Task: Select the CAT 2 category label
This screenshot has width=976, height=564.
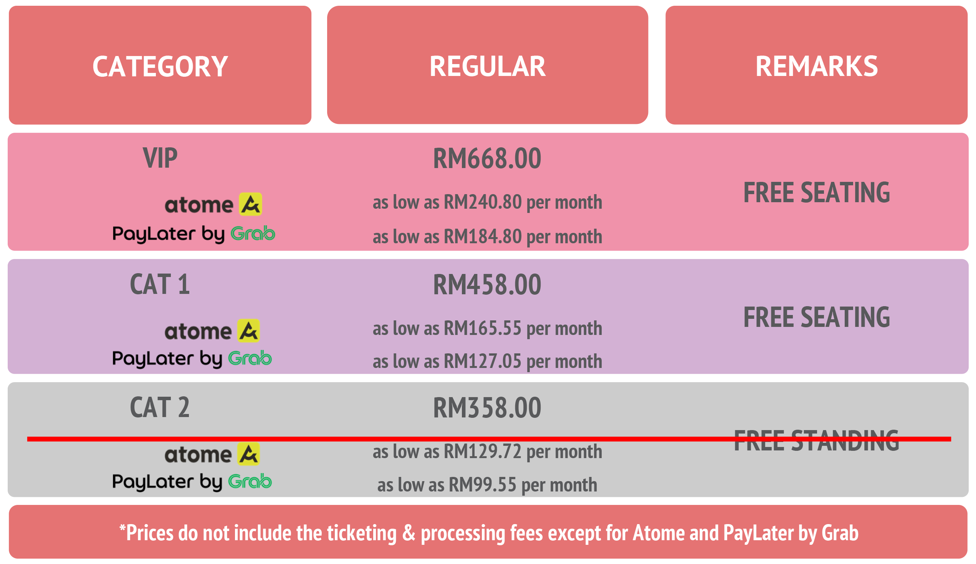Action: (160, 407)
